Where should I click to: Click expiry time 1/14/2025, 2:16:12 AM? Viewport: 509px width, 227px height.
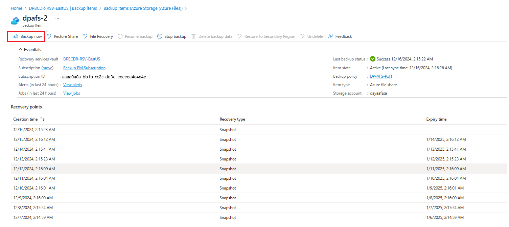pyautogui.click(x=446, y=140)
